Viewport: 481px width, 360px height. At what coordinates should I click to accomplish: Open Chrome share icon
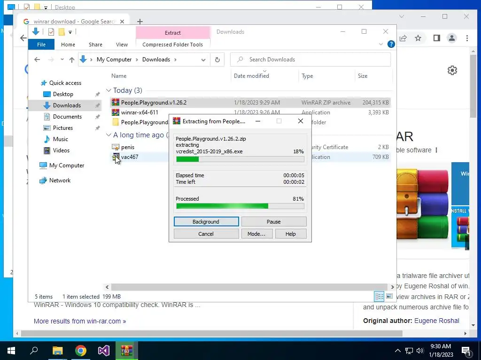coord(403,38)
